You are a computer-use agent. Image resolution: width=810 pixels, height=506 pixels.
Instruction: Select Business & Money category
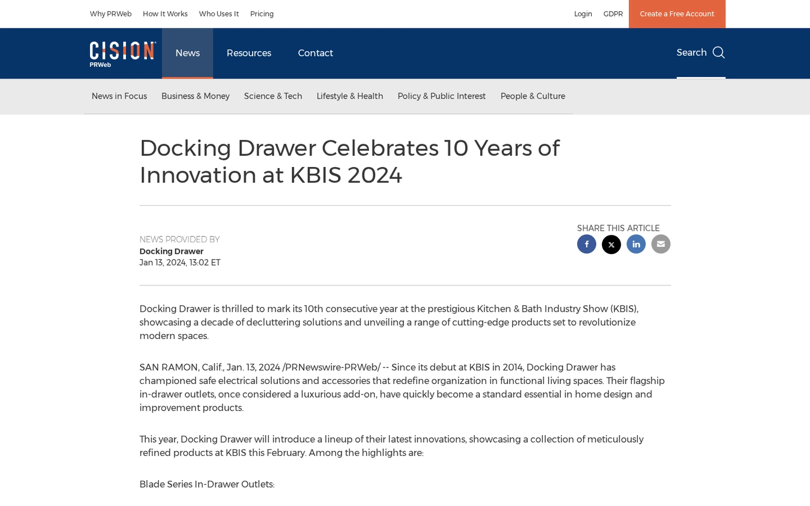tap(195, 96)
